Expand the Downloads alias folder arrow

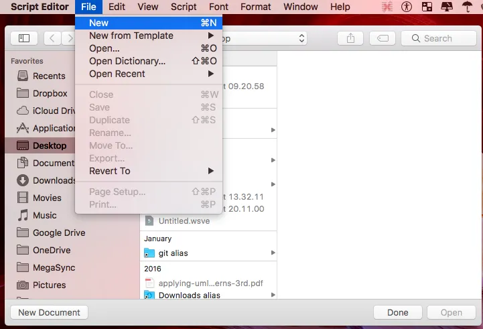click(273, 295)
